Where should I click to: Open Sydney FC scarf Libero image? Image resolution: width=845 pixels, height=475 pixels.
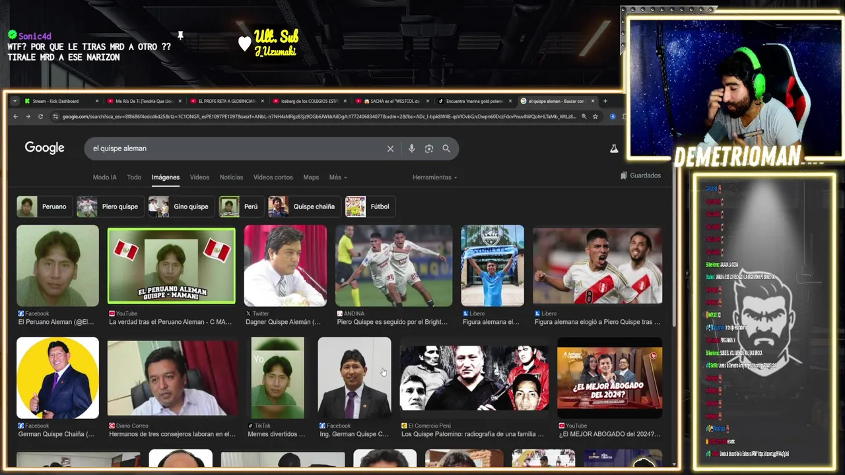[x=492, y=266]
